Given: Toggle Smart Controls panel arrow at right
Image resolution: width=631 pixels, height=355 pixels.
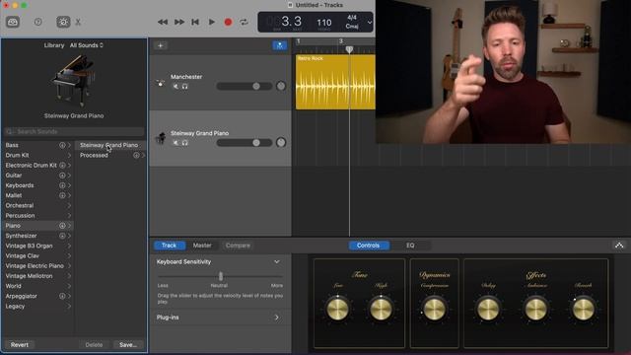Looking at the screenshot, I should coord(619,246).
